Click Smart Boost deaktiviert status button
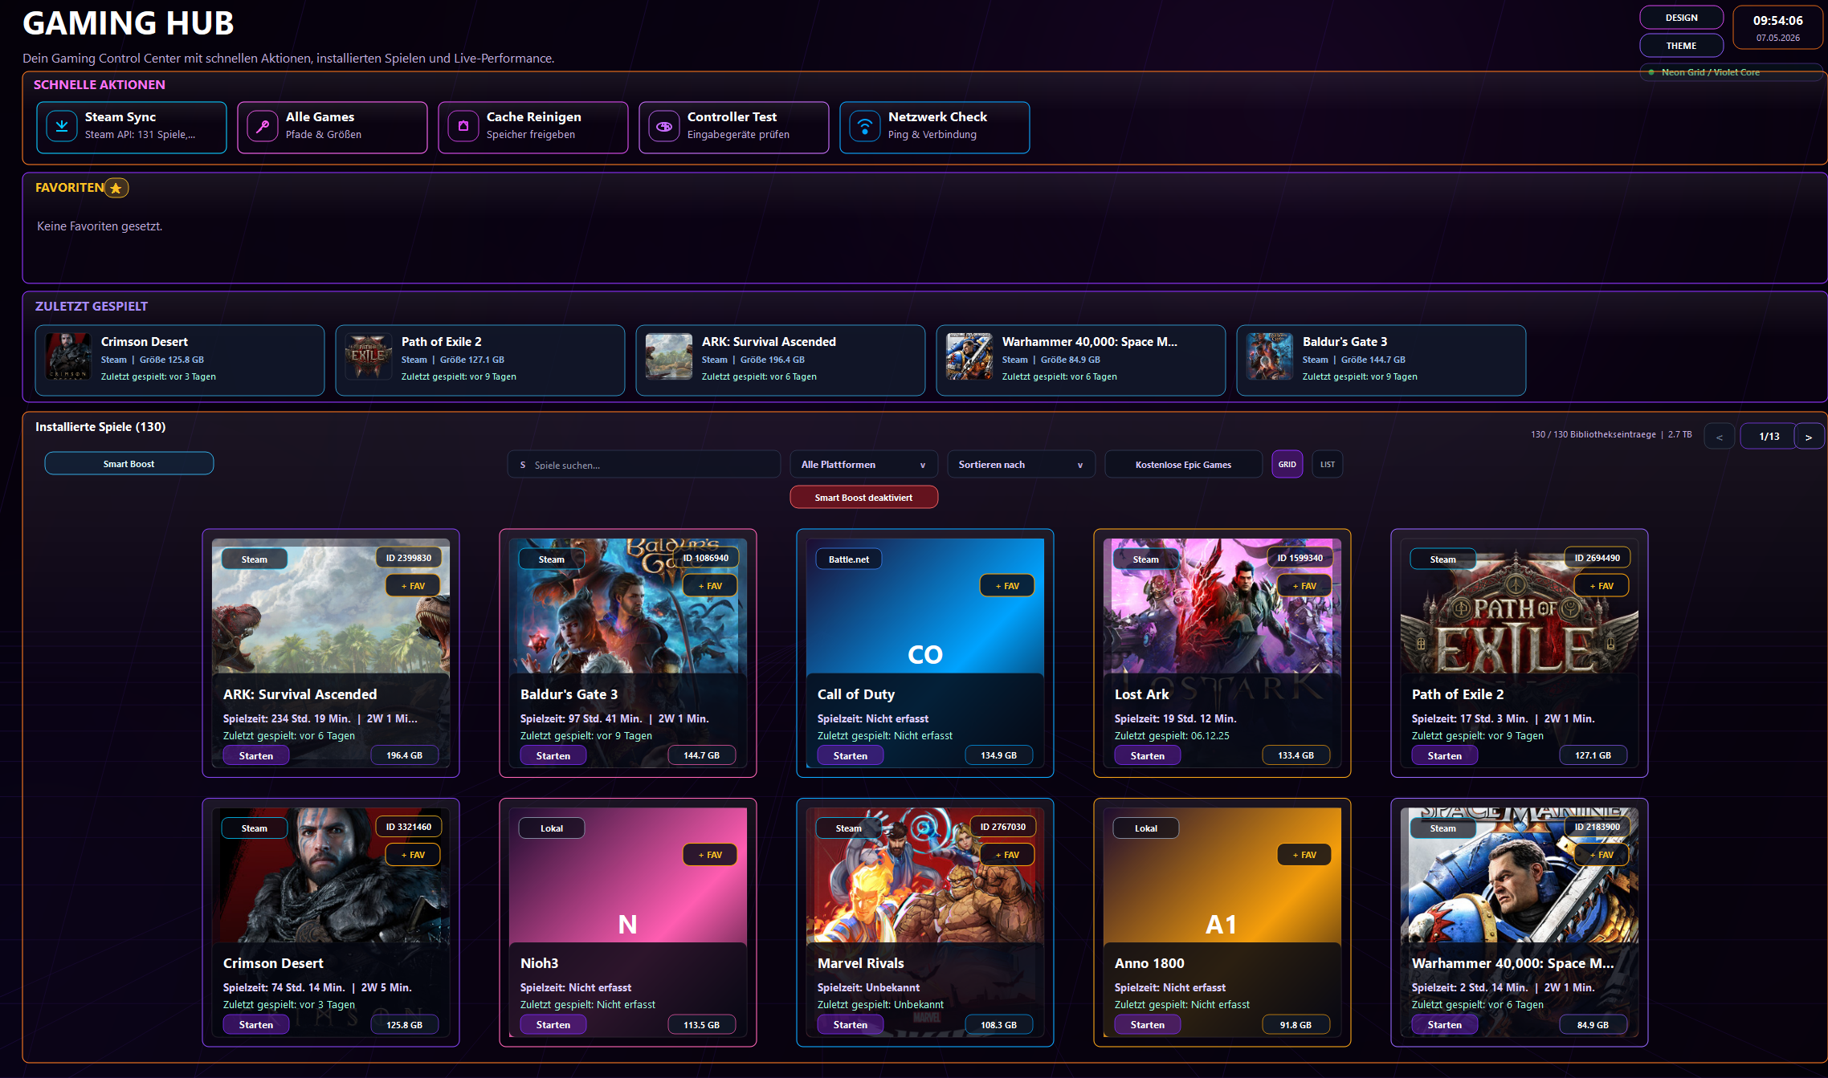 point(864,498)
